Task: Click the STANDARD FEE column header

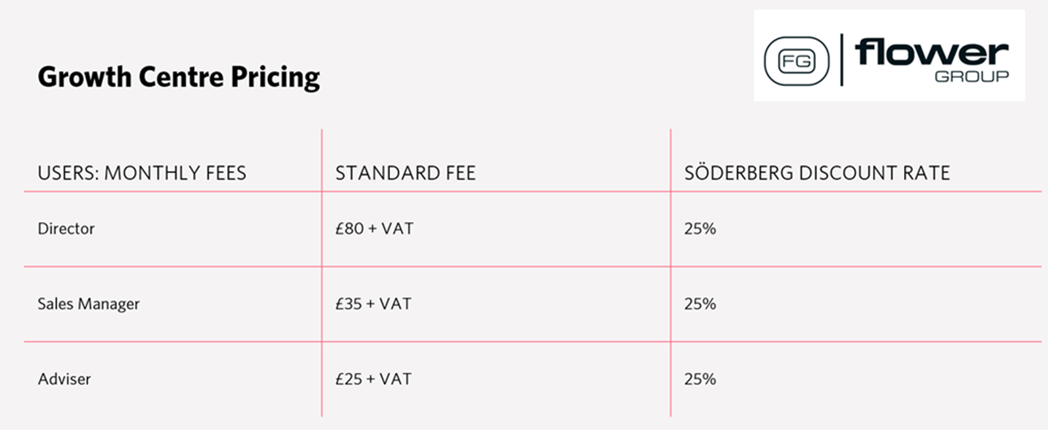Action: coord(405,173)
